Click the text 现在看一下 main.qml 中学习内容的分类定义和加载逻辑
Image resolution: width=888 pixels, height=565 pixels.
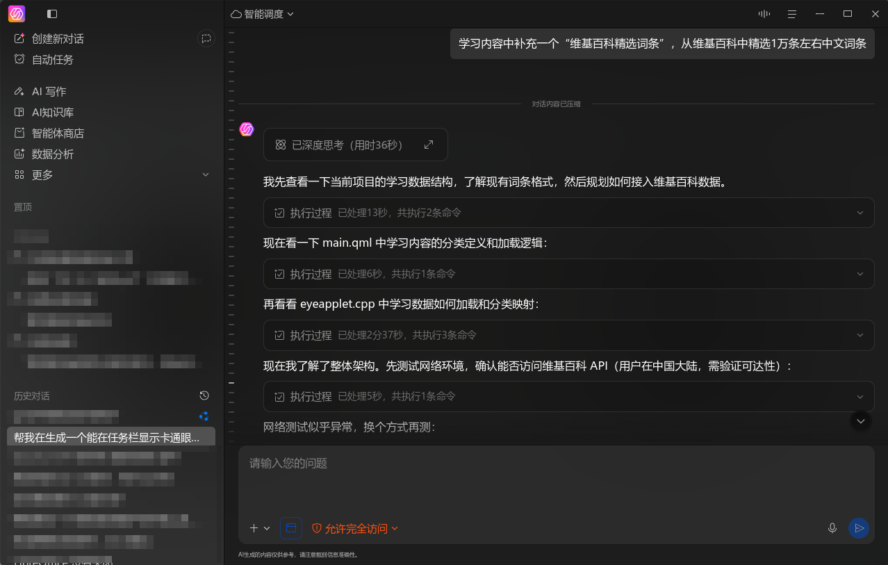click(405, 243)
